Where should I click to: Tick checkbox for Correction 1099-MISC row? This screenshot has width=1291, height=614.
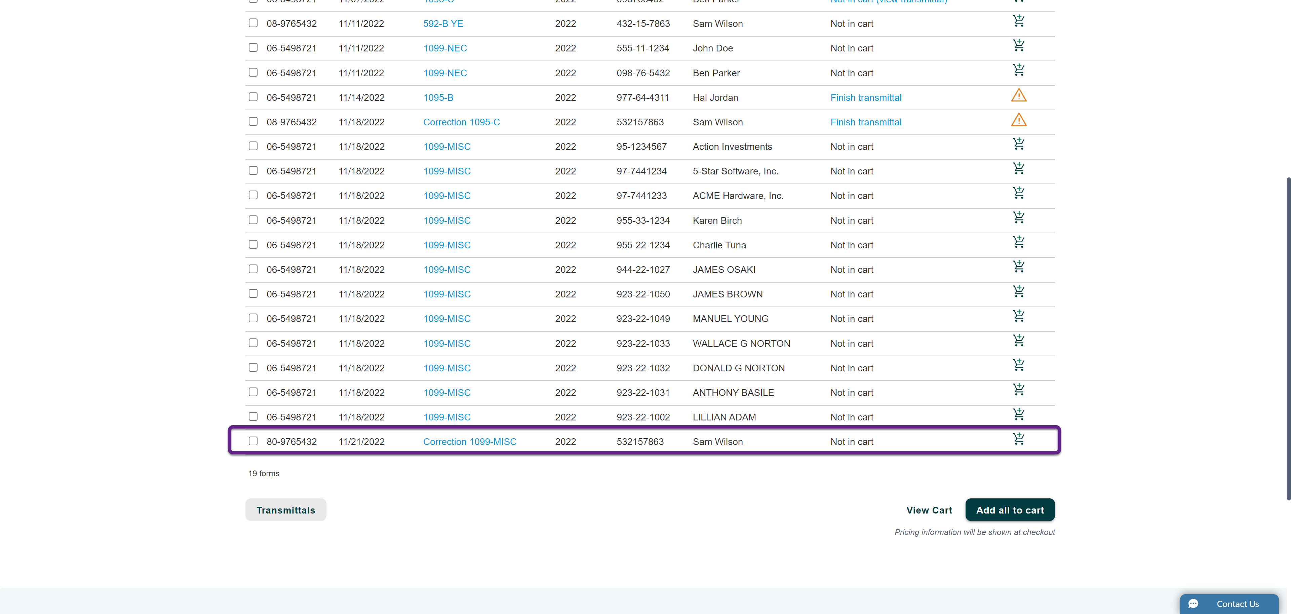pyautogui.click(x=253, y=441)
